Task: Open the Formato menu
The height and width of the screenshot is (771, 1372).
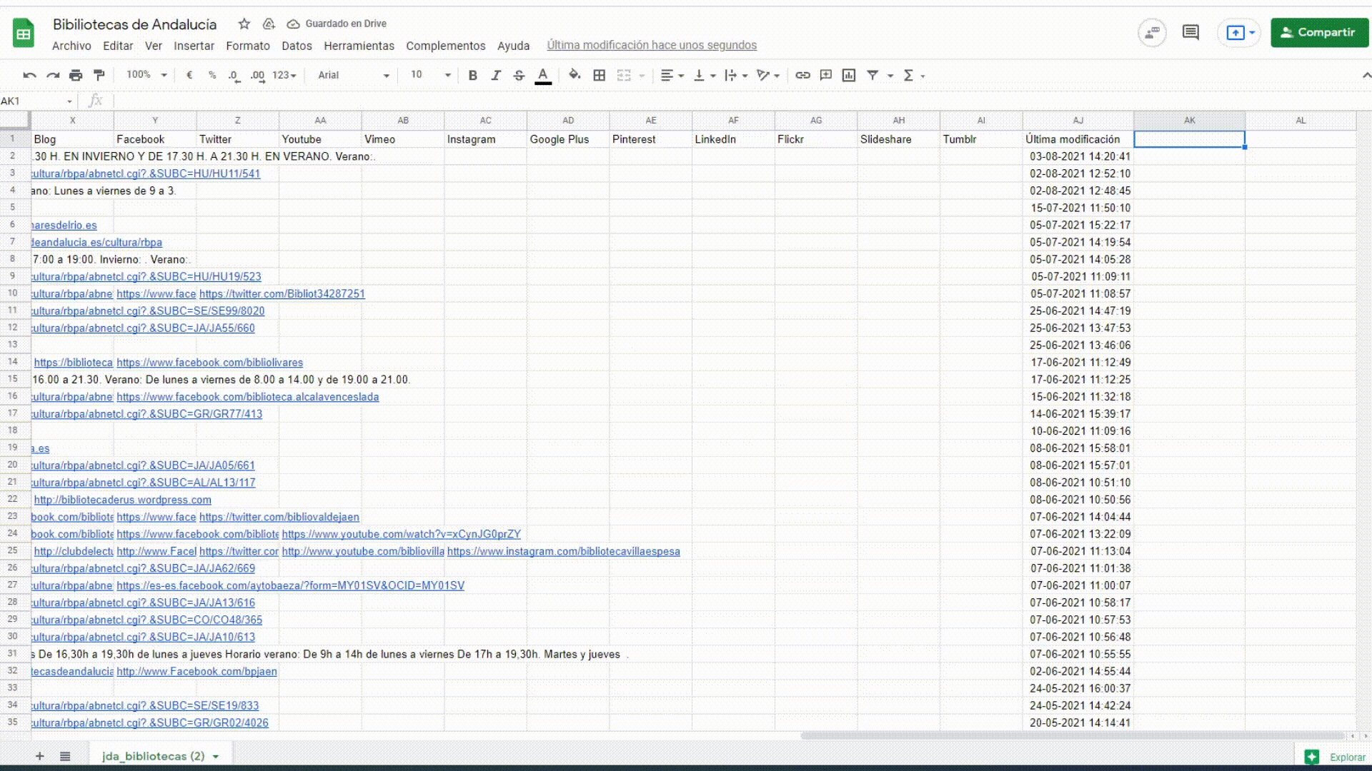Action: pos(248,46)
